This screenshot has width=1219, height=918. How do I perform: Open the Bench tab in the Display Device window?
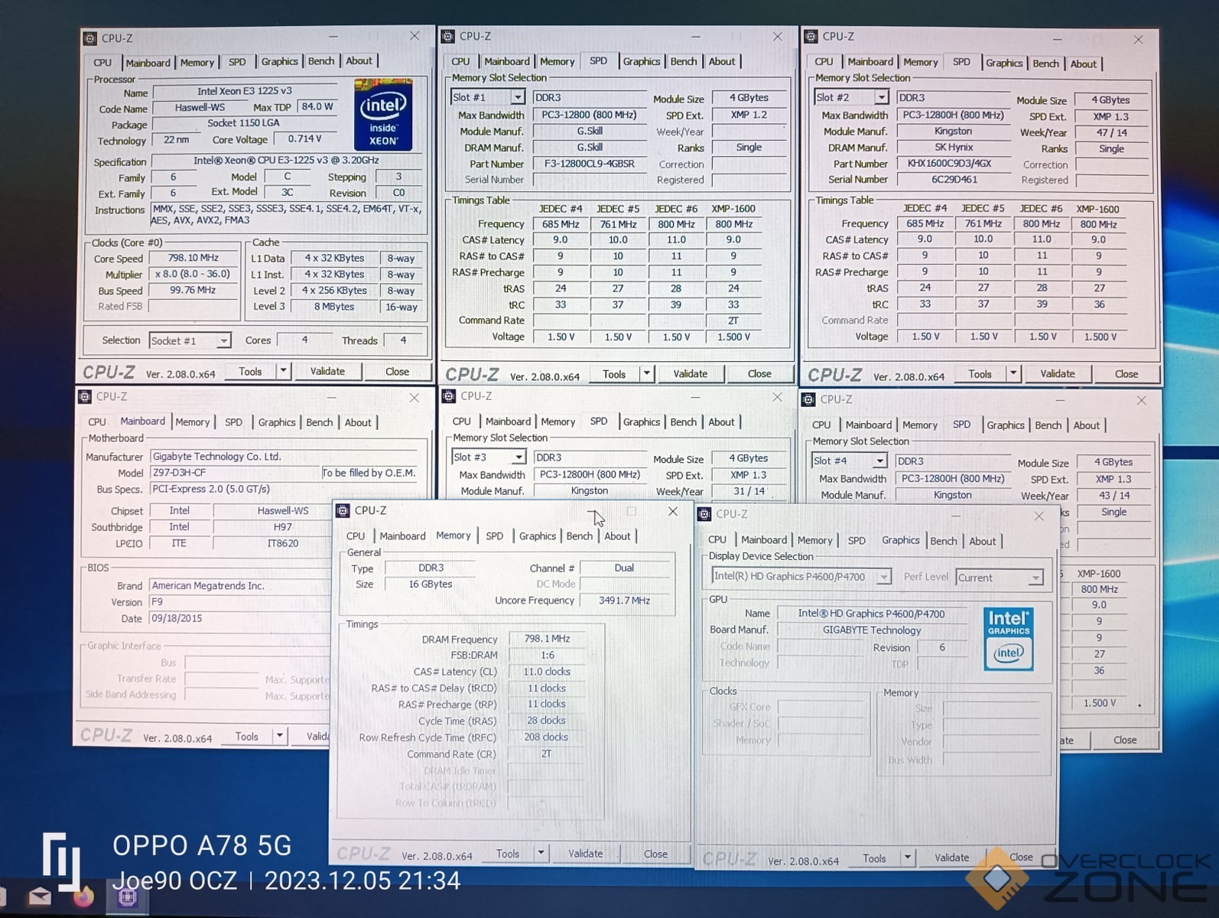click(943, 541)
